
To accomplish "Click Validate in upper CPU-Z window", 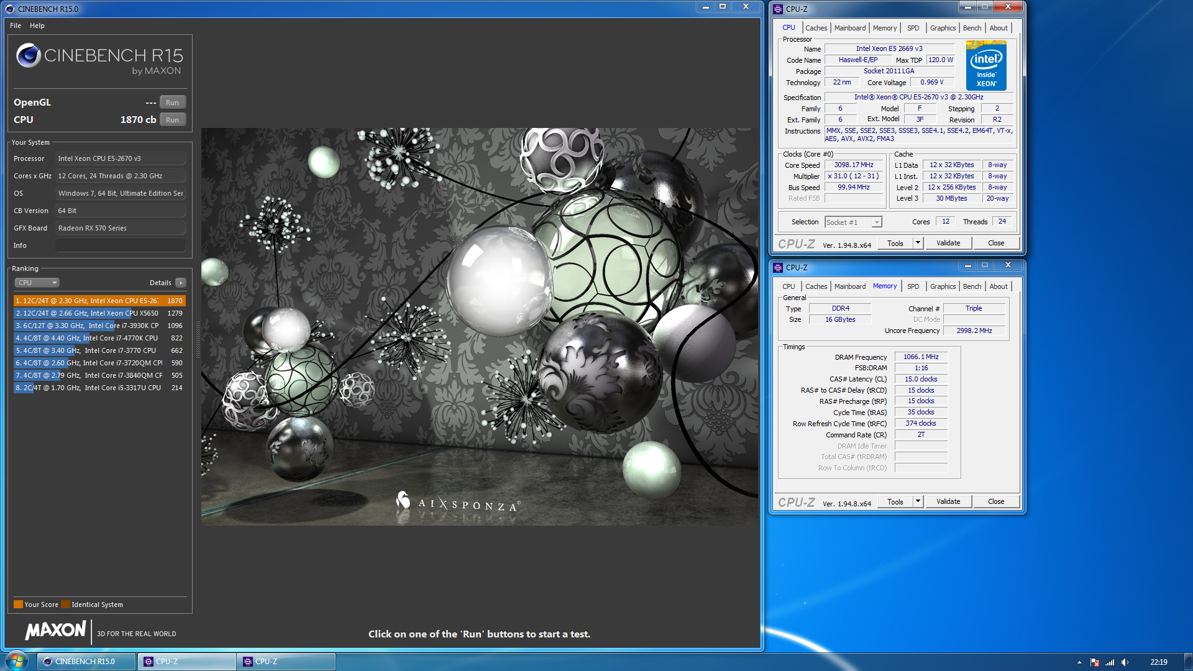I will tap(948, 244).
